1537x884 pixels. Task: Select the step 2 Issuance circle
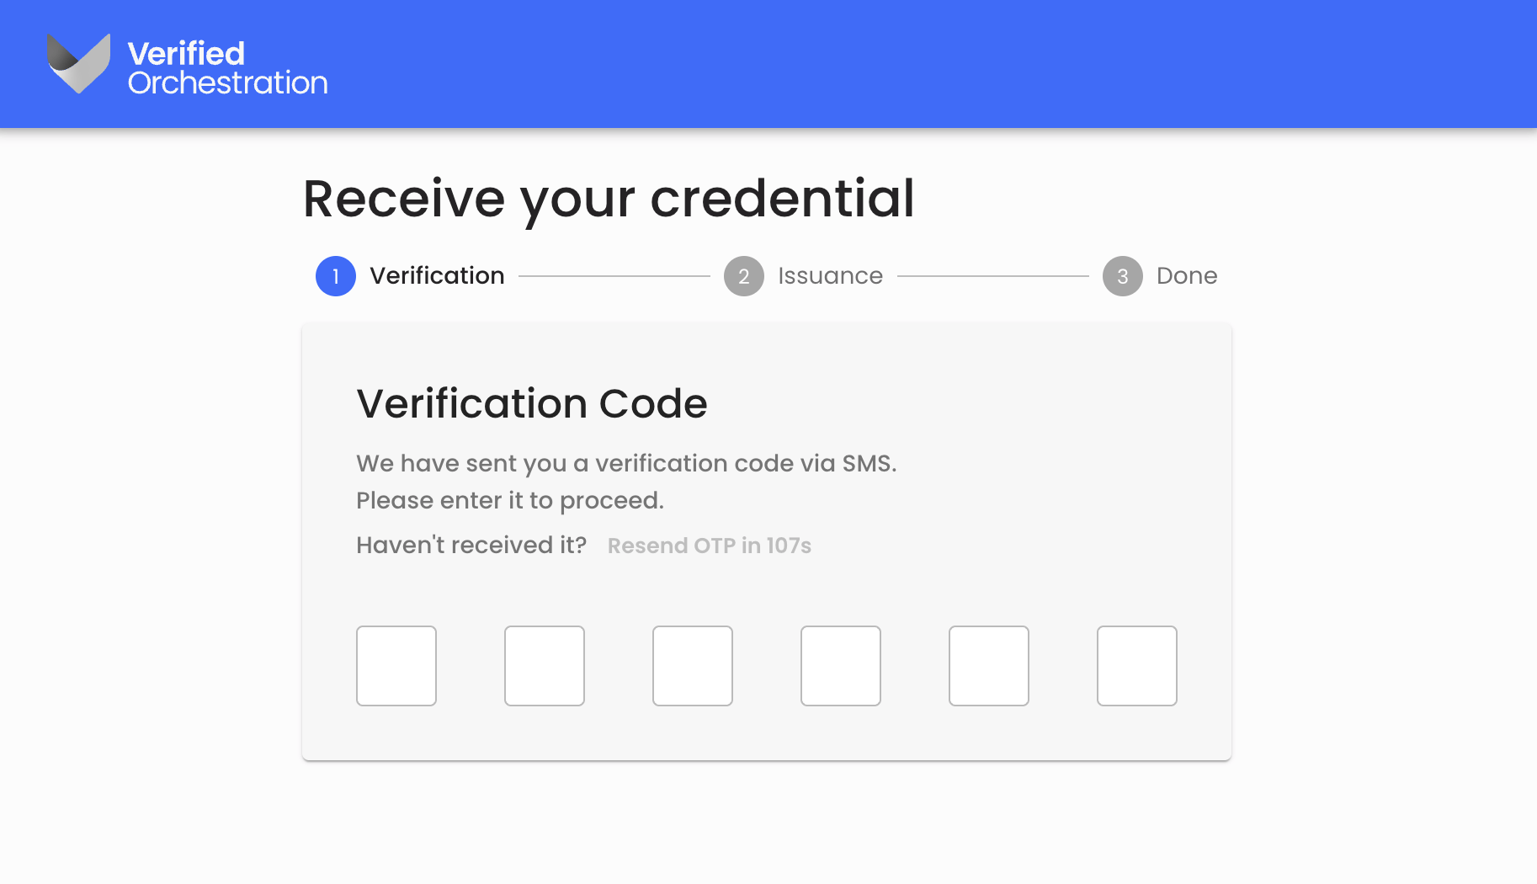pyautogui.click(x=743, y=275)
